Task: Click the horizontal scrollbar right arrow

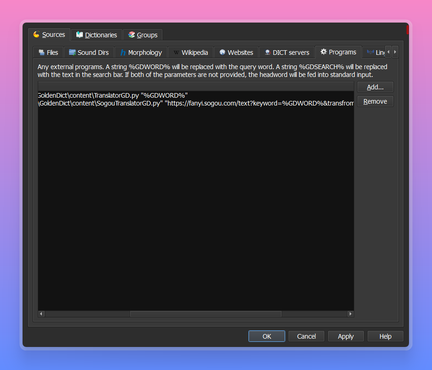Action: coord(351,314)
